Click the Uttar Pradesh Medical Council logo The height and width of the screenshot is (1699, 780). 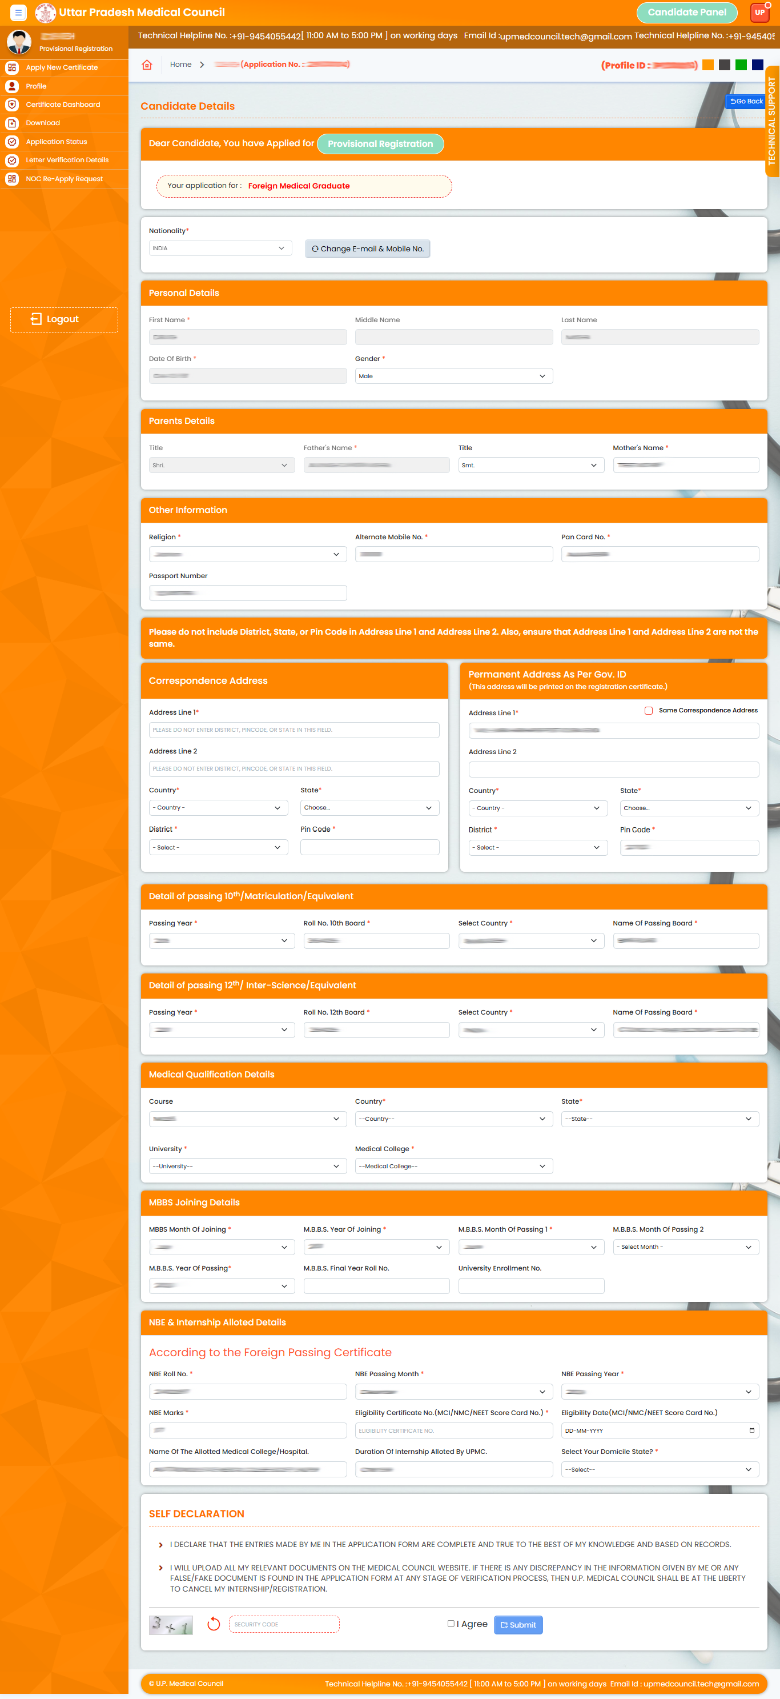click(45, 13)
